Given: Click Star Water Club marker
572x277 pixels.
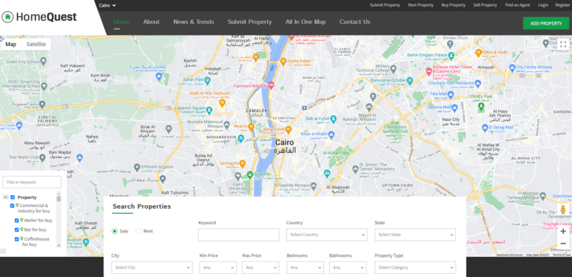Looking at the screenshot, I should 42,157.
